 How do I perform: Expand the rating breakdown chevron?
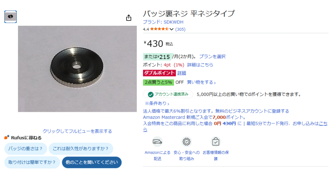coord(171,29)
